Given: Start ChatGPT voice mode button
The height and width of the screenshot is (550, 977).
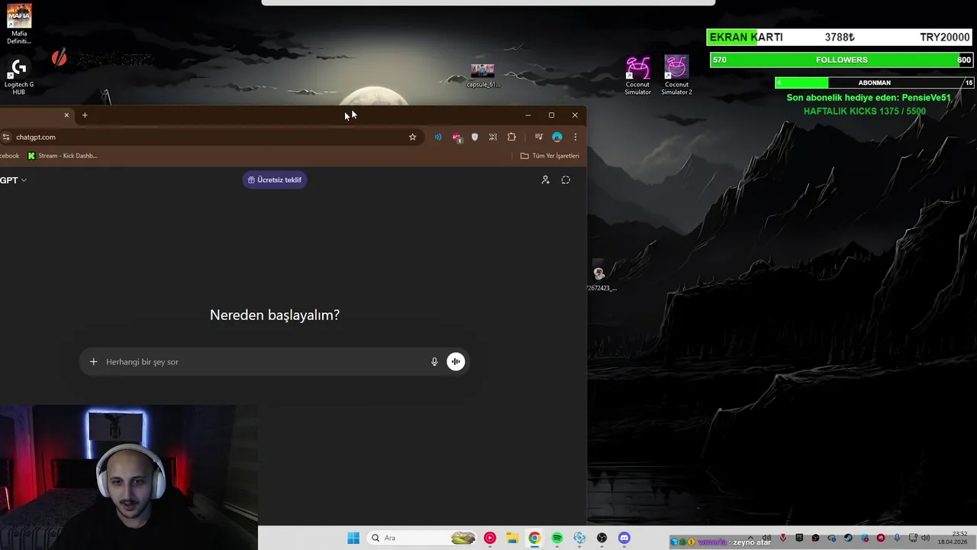Looking at the screenshot, I should pyautogui.click(x=456, y=362).
